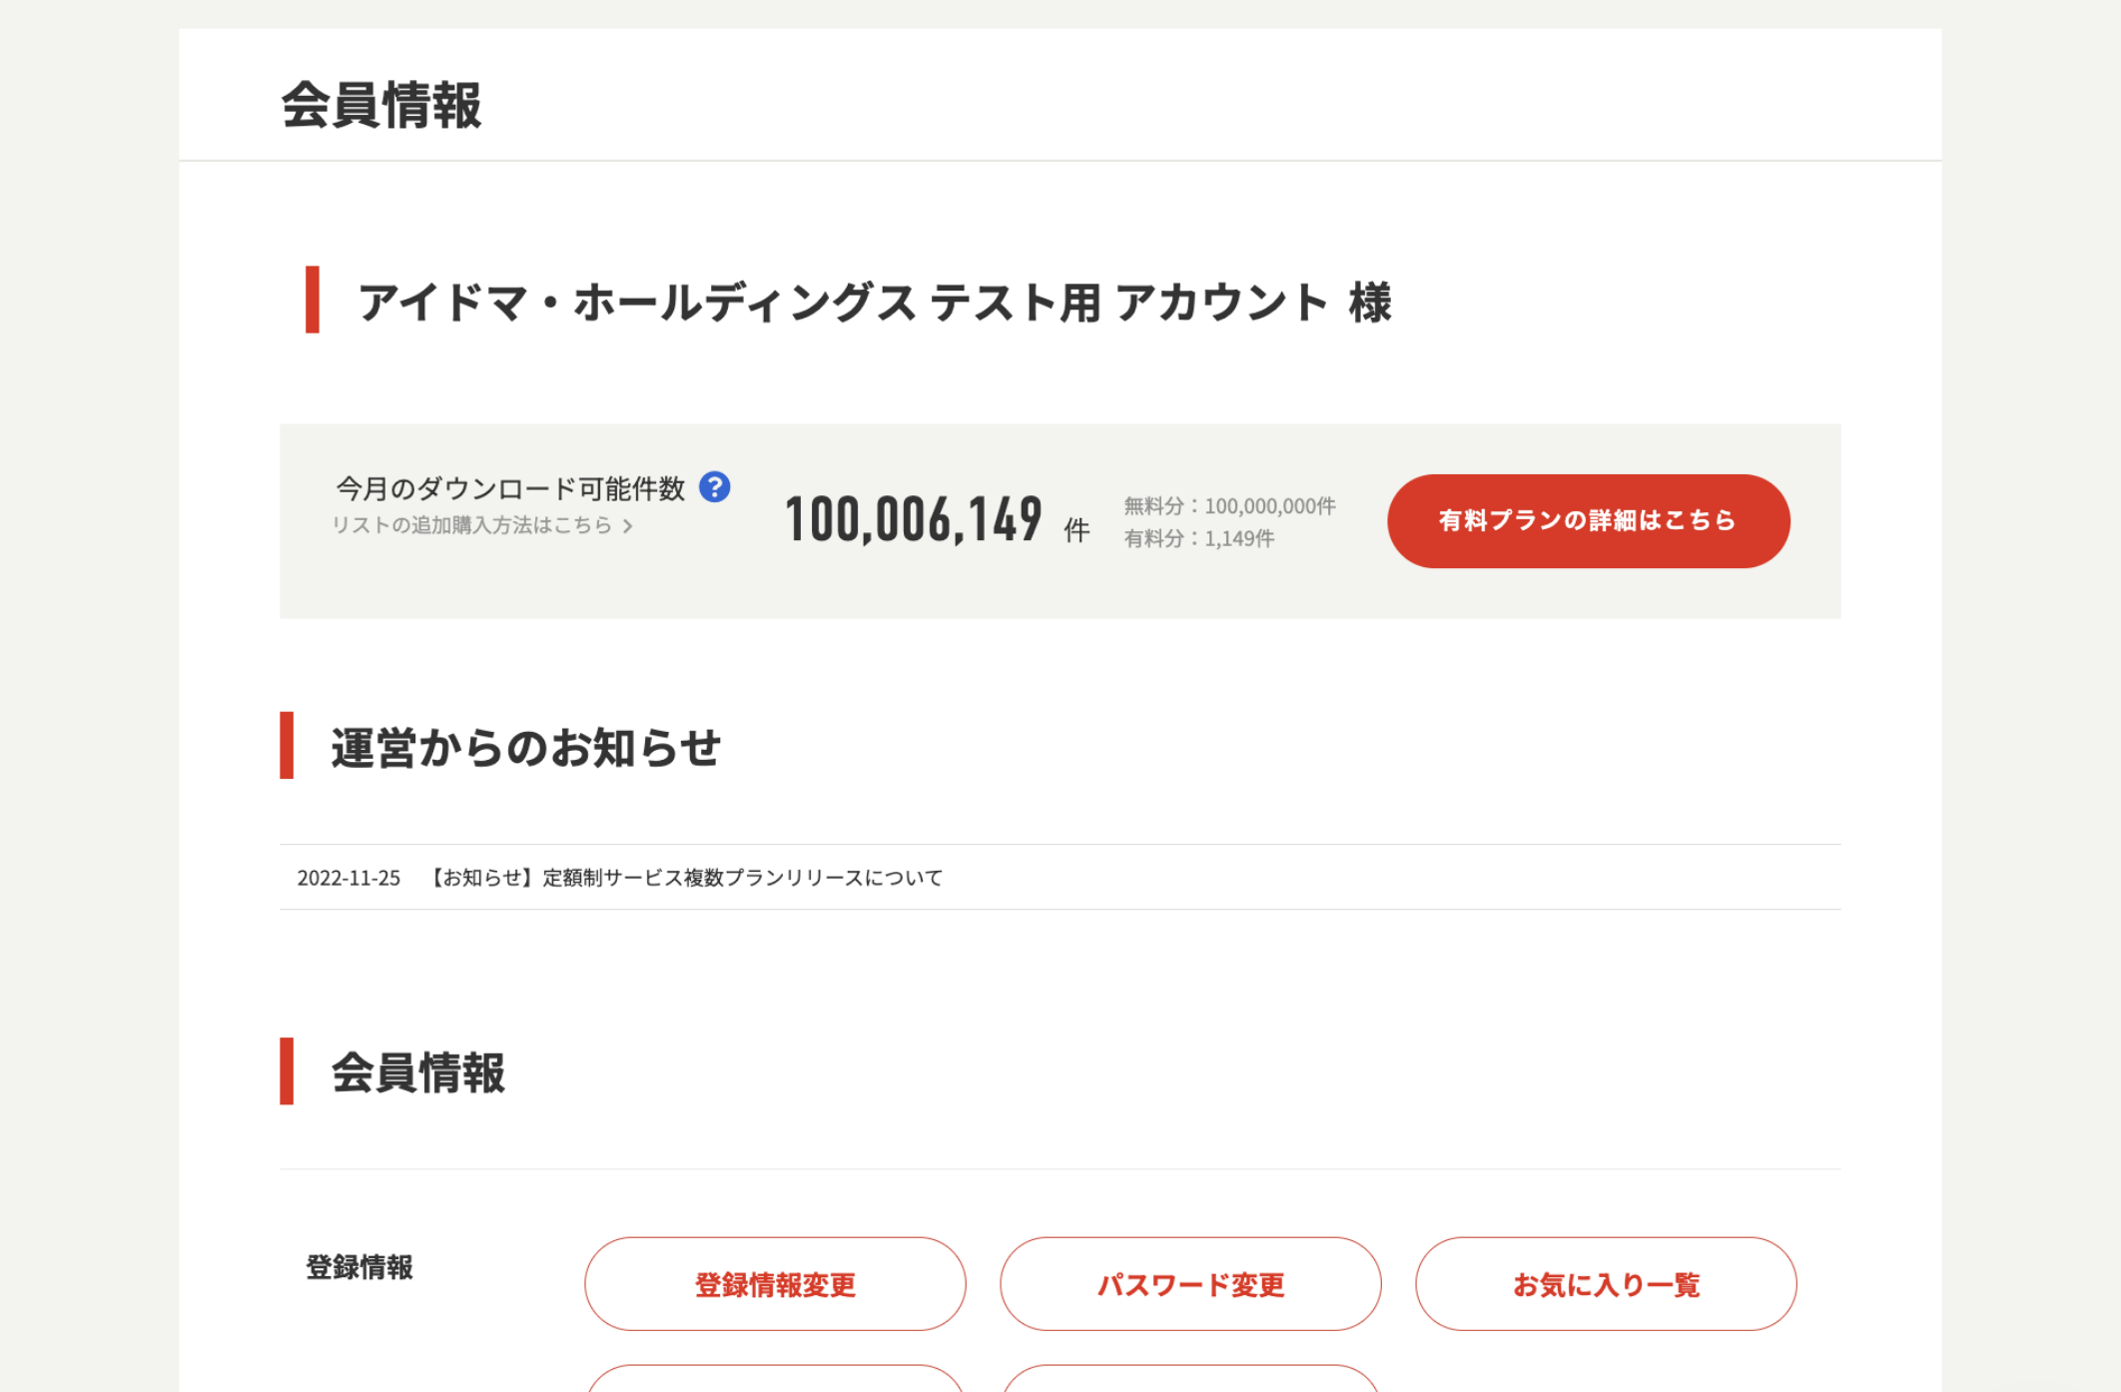Open the パスワード変更 page

(1190, 1284)
